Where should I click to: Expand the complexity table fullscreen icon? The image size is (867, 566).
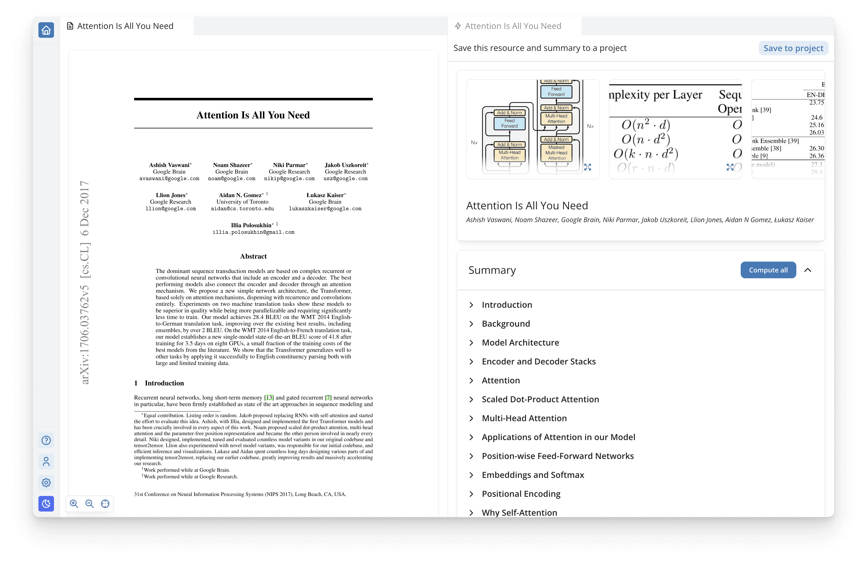(730, 167)
